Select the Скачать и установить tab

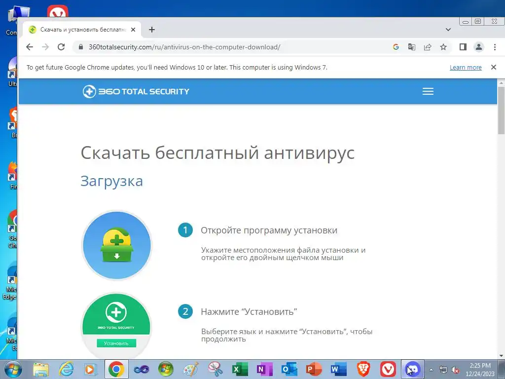coord(82,30)
